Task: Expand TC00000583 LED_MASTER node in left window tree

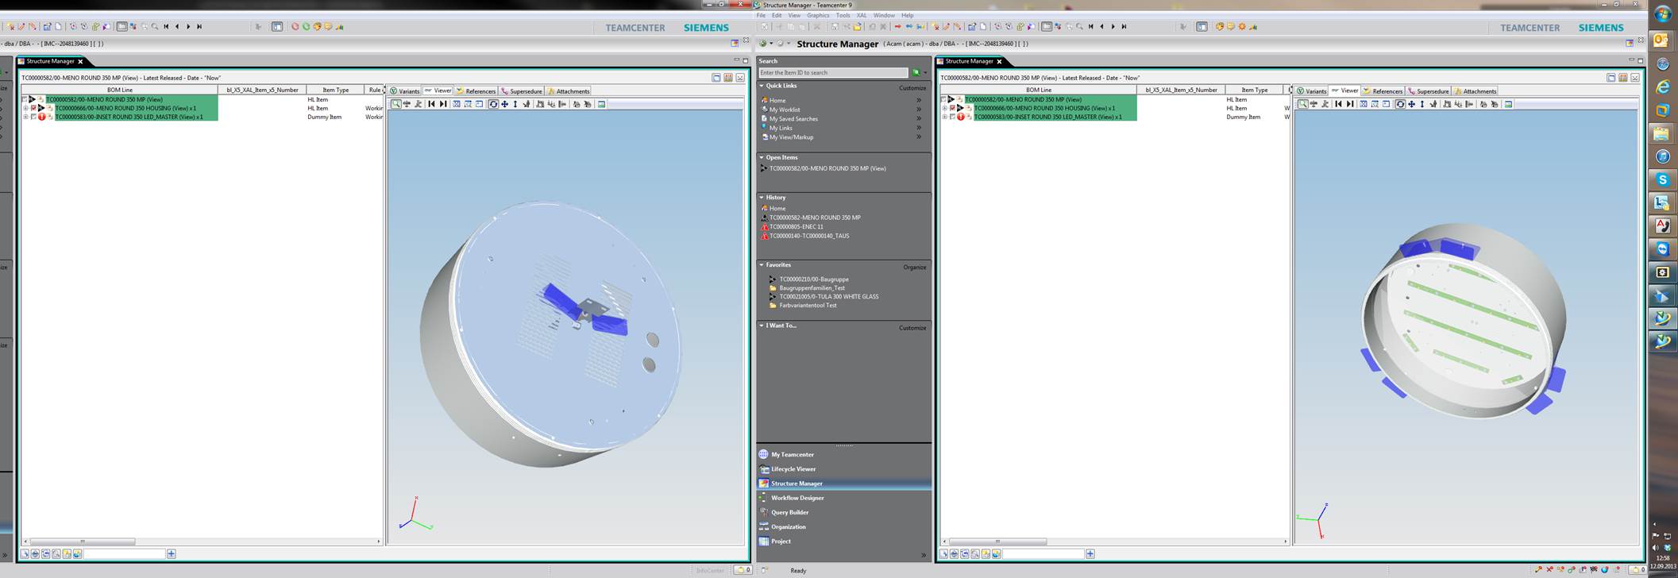Action: pyautogui.click(x=25, y=117)
